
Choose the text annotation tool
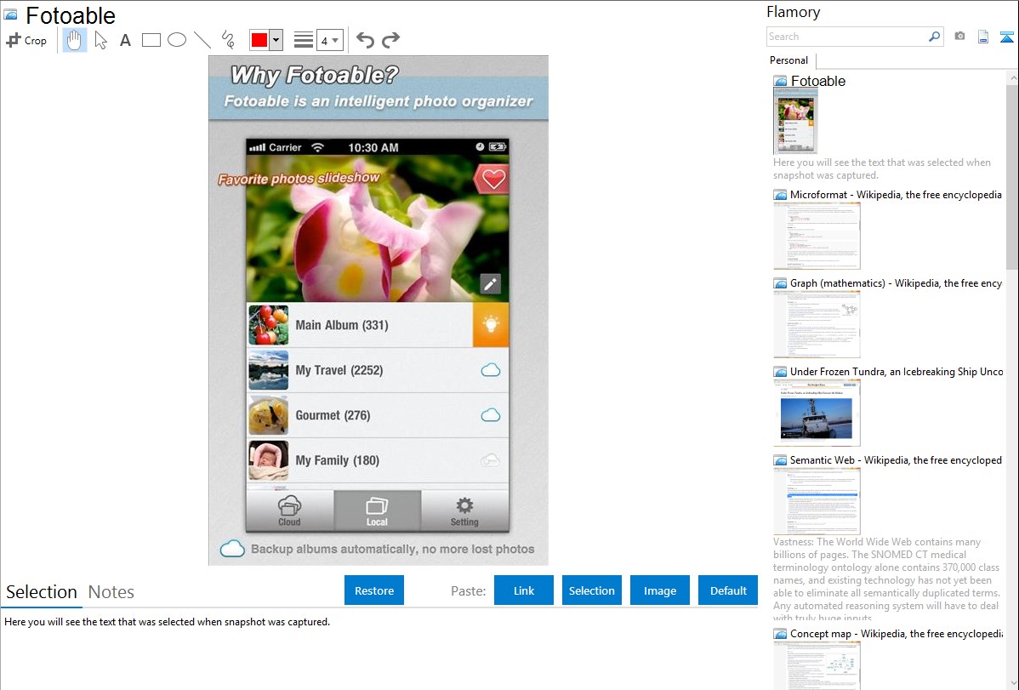click(125, 40)
